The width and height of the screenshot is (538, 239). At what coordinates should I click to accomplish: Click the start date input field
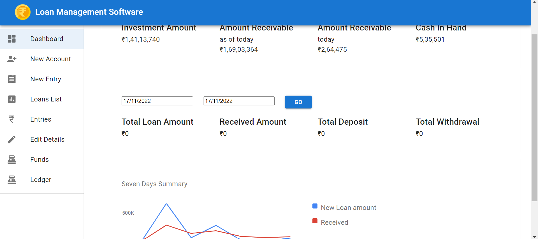(157, 101)
